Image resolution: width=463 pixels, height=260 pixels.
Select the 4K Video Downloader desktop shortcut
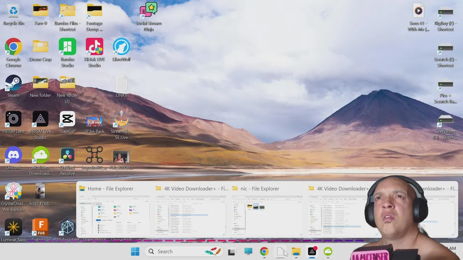[x=41, y=161]
